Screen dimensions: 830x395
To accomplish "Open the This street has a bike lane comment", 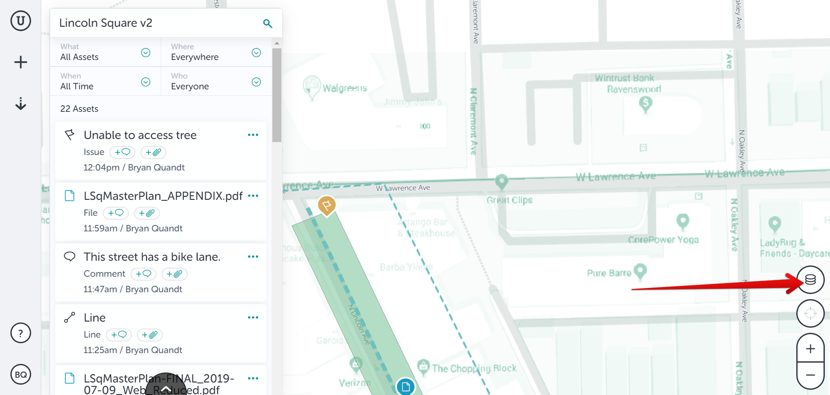I will (152, 257).
